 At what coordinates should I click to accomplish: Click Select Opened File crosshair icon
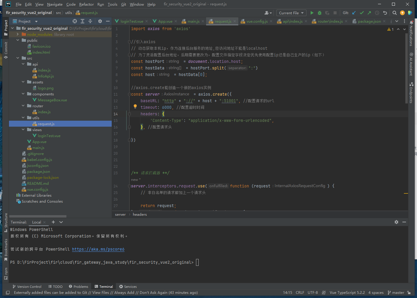click(75, 21)
